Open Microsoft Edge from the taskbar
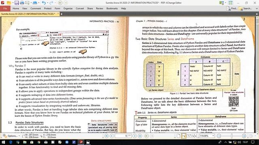This screenshot has width=259, height=145. point(11,142)
